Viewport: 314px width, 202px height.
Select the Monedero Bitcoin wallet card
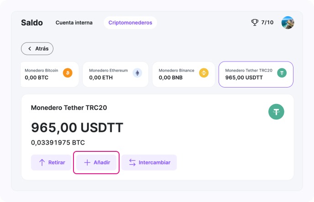48,74
